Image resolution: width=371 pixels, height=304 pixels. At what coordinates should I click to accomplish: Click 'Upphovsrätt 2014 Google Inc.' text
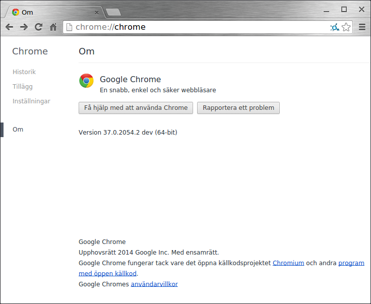(x=123, y=253)
